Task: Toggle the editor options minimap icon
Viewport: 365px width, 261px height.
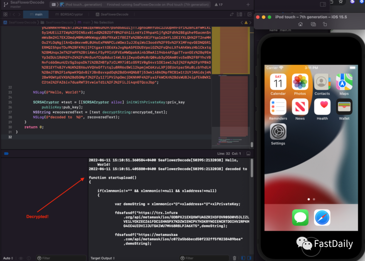Action: coord(239,15)
